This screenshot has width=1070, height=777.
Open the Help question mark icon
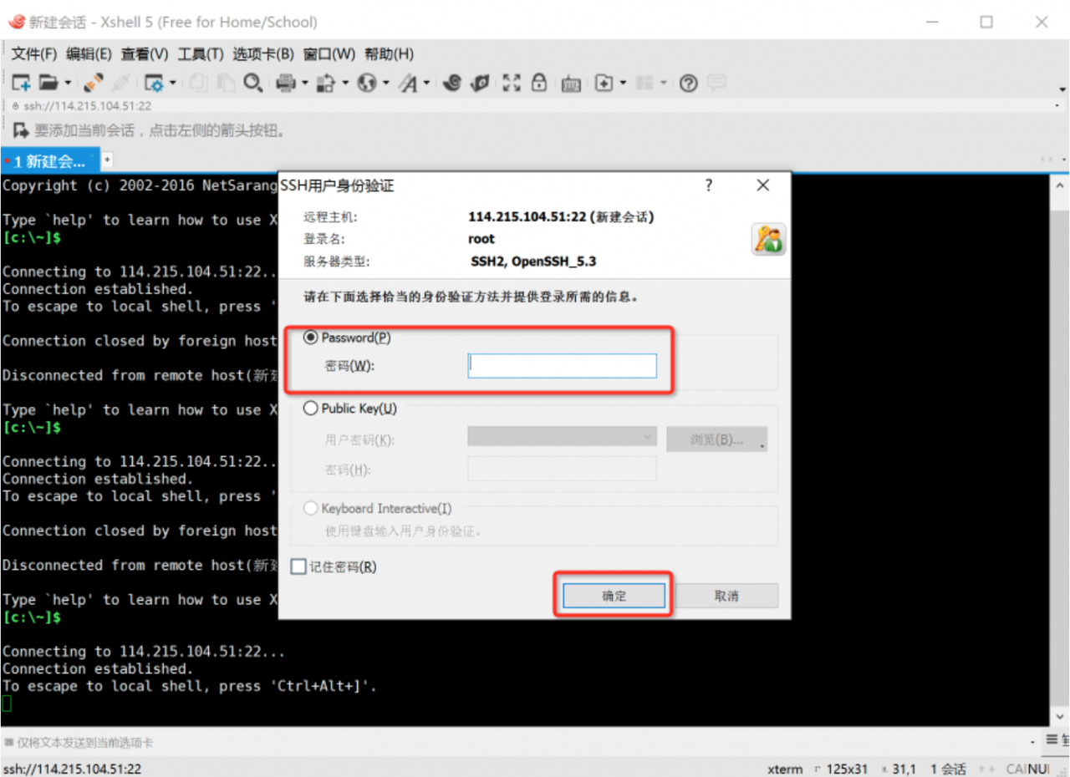pyautogui.click(x=688, y=83)
